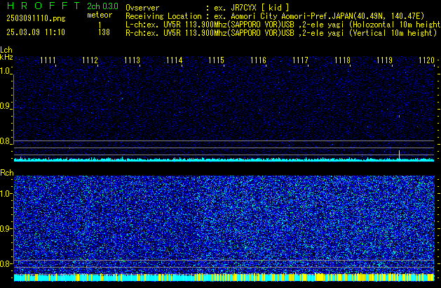Click the kHz axis unit label
Image resolution: width=441 pixels, height=288 pixels.
(6, 57)
